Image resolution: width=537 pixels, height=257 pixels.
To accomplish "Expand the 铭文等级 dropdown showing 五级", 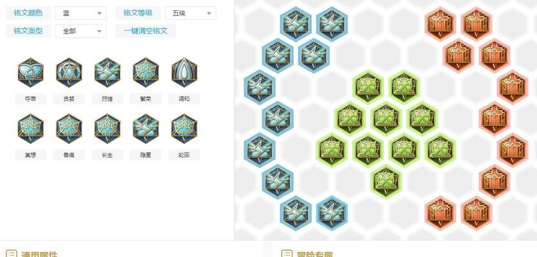I will point(190,13).
